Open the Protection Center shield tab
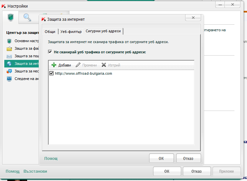The height and width of the screenshot is (181, 247). point(11,17)
